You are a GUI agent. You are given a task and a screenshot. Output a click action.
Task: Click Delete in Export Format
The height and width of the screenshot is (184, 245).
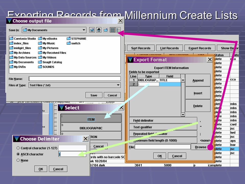click(x=198, y=106)
